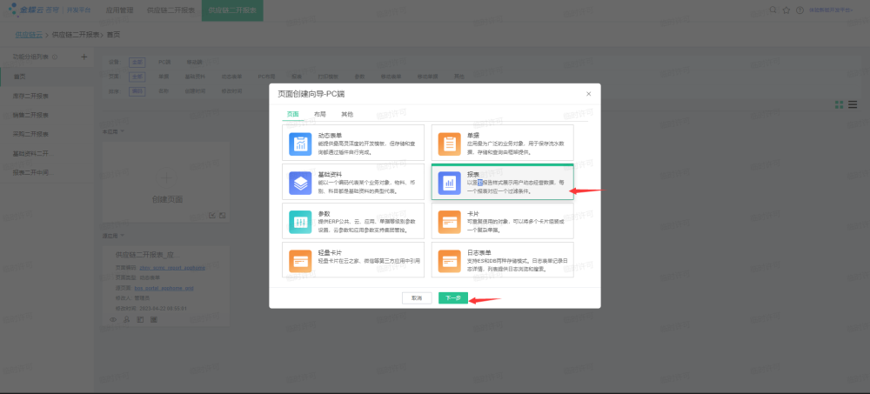Select the 轻量卡片 icon
The width and height of the screenshot is (870, 394).
[301, 261]
